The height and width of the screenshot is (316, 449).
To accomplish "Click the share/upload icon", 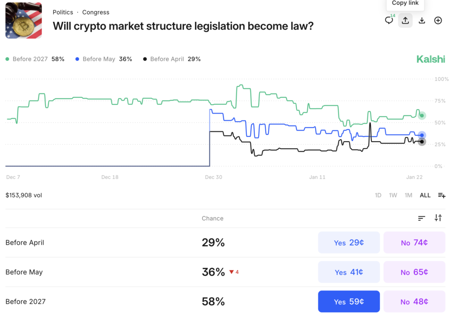I will (405, 20).
